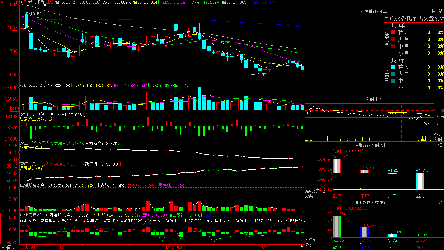Click the 1807 price axis label
Screen dimensions: 444x250
point(13,28)
